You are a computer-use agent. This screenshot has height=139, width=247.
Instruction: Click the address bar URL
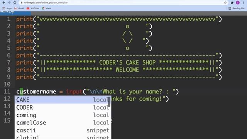(x=46, y=3)
